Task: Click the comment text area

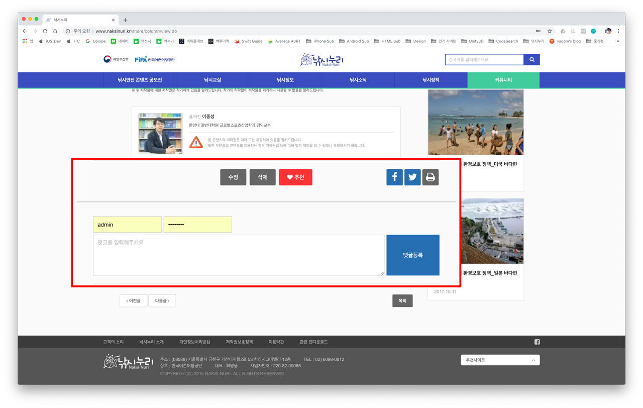Action: 238,255
